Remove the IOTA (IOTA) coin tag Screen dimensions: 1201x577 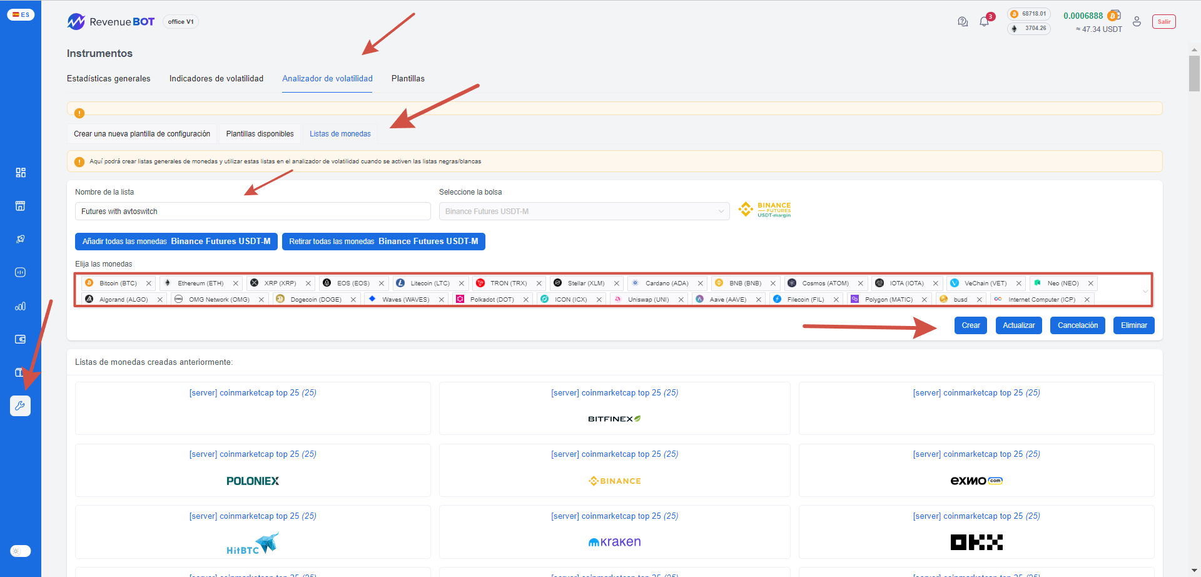tap(936, 283)
